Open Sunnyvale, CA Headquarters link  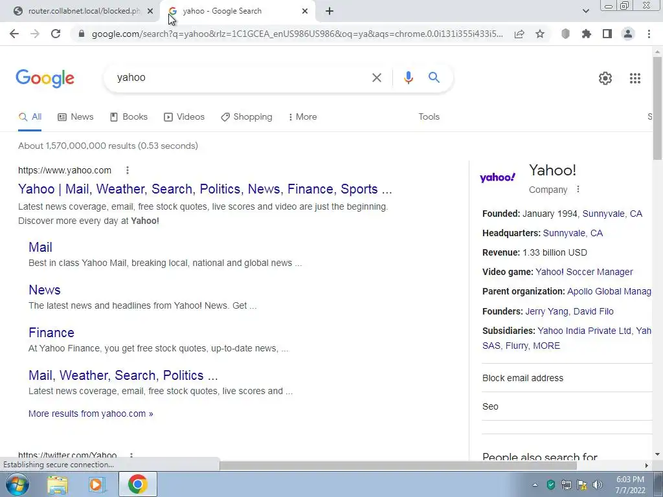coord(573,233)
